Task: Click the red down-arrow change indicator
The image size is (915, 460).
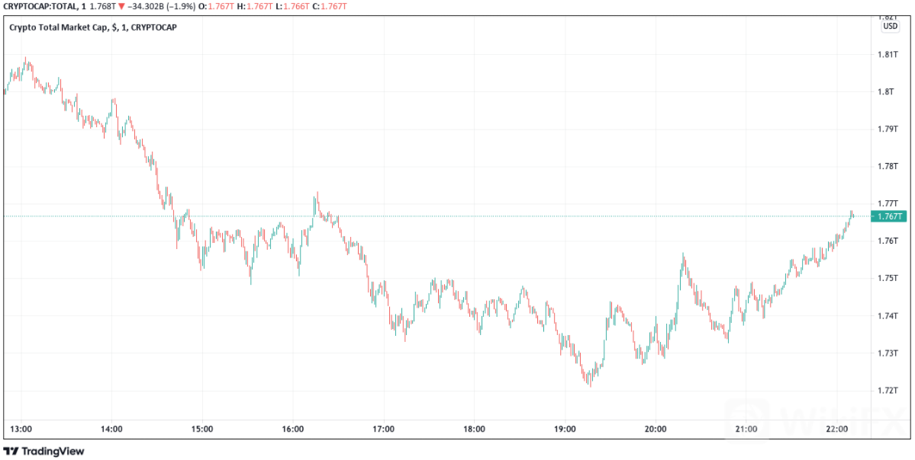Action: coord(121,8)
